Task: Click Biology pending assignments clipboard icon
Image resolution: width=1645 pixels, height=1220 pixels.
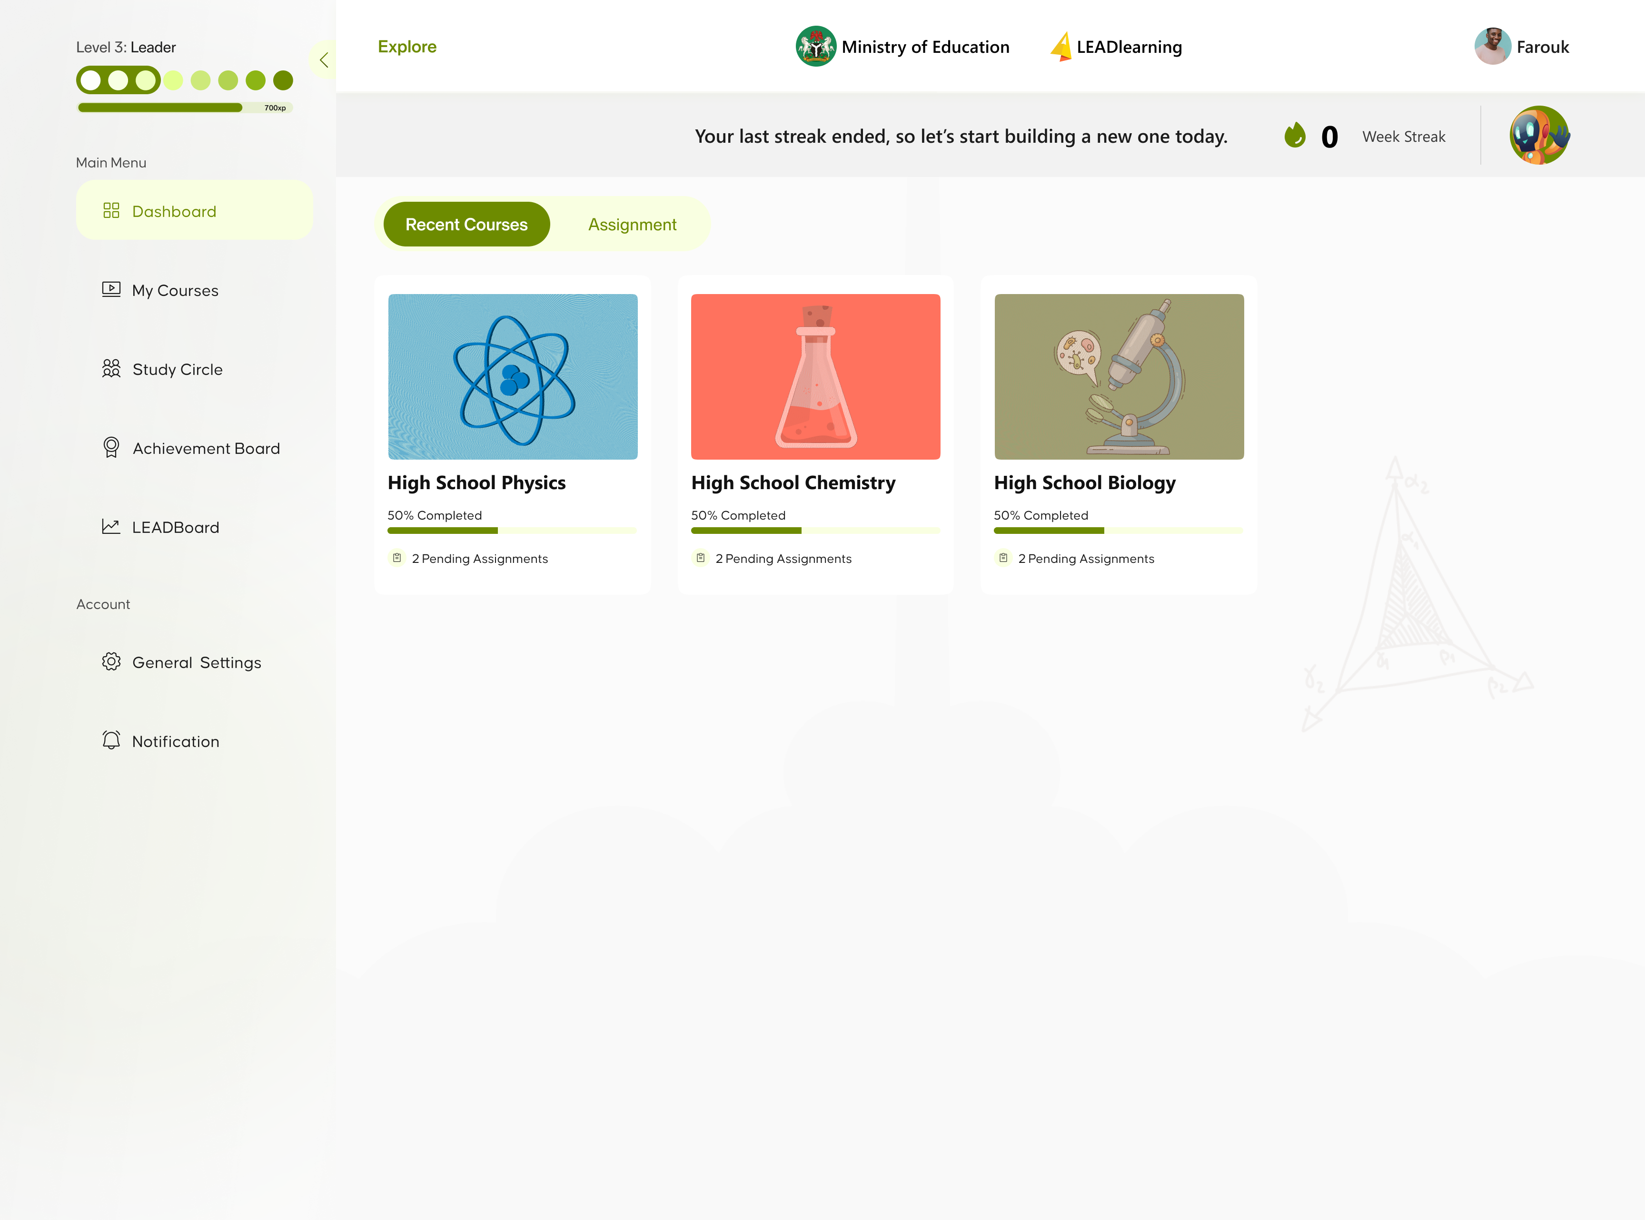Action: (1003, 558)
